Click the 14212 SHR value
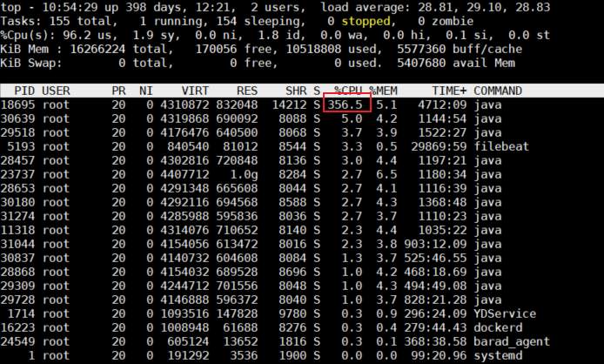The width and height of the screenshot is (604, 364). click(289, 104)
